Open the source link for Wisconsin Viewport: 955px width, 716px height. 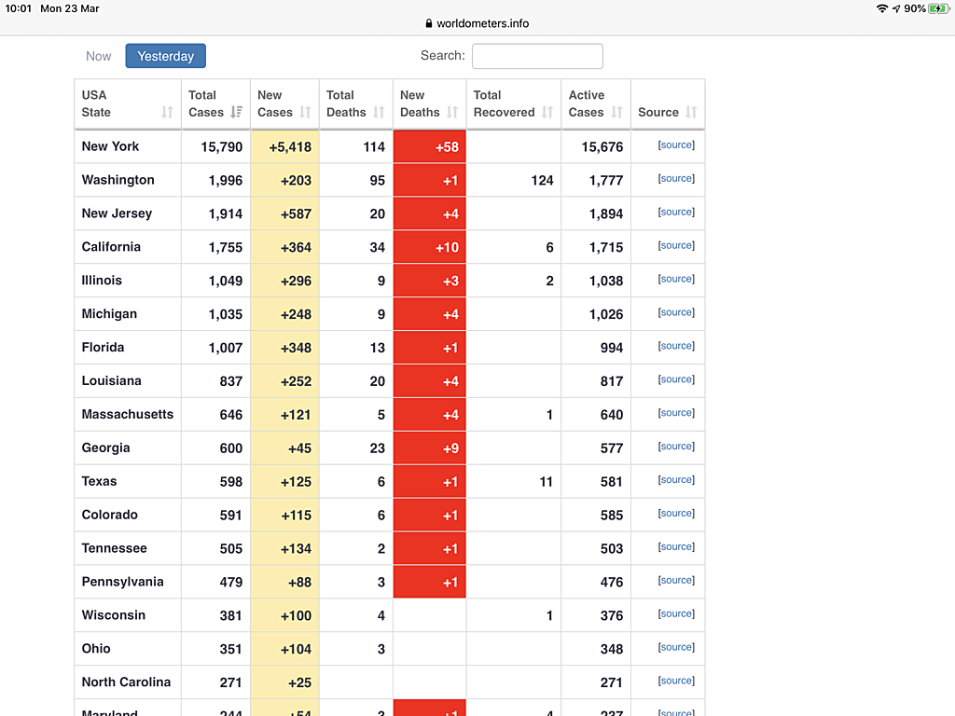pyautogui.click(x=676, y=613)
